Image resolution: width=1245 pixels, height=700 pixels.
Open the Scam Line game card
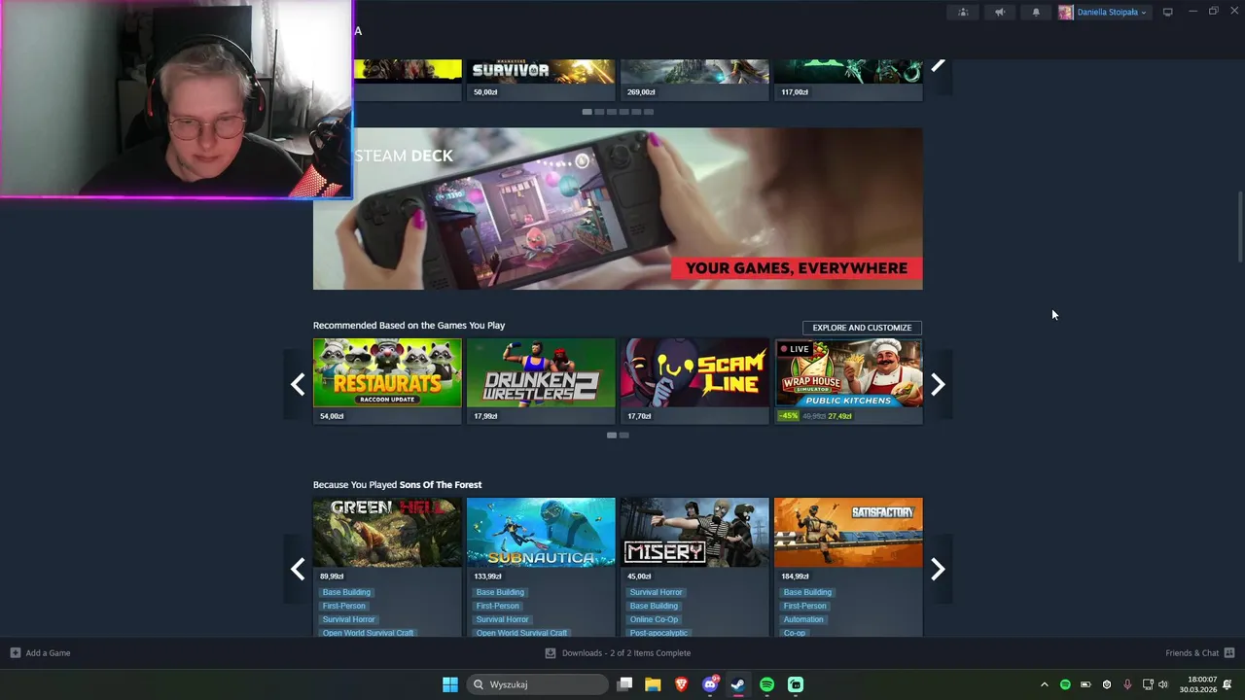pyautogui.click(x=694, y=381)
